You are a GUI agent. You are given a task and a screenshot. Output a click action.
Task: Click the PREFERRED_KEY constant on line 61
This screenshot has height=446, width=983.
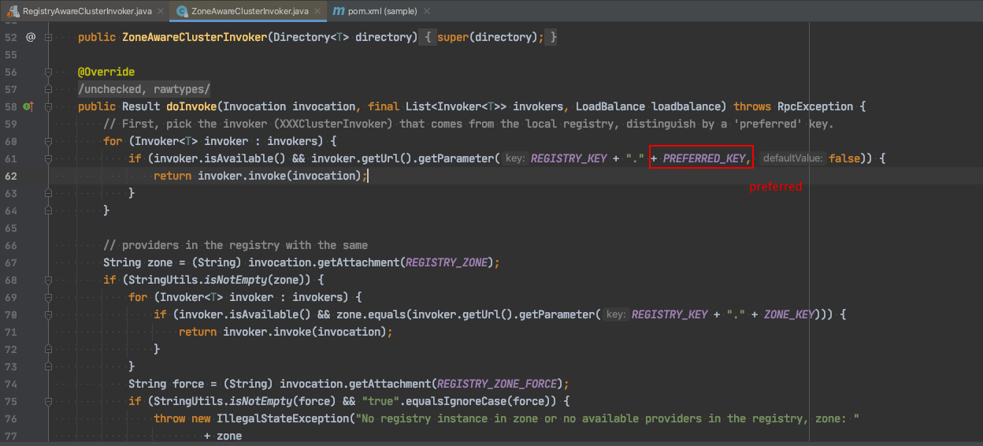[705, 158]
